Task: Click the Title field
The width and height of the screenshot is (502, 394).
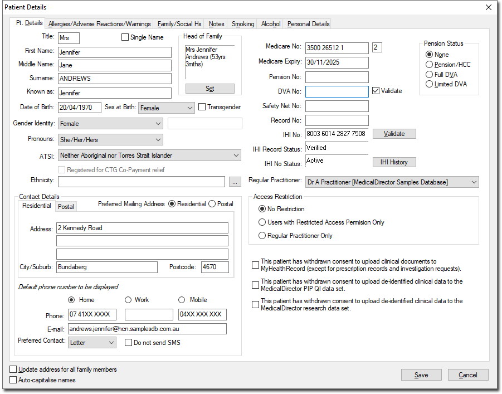Action: click(x=69, y=38)
